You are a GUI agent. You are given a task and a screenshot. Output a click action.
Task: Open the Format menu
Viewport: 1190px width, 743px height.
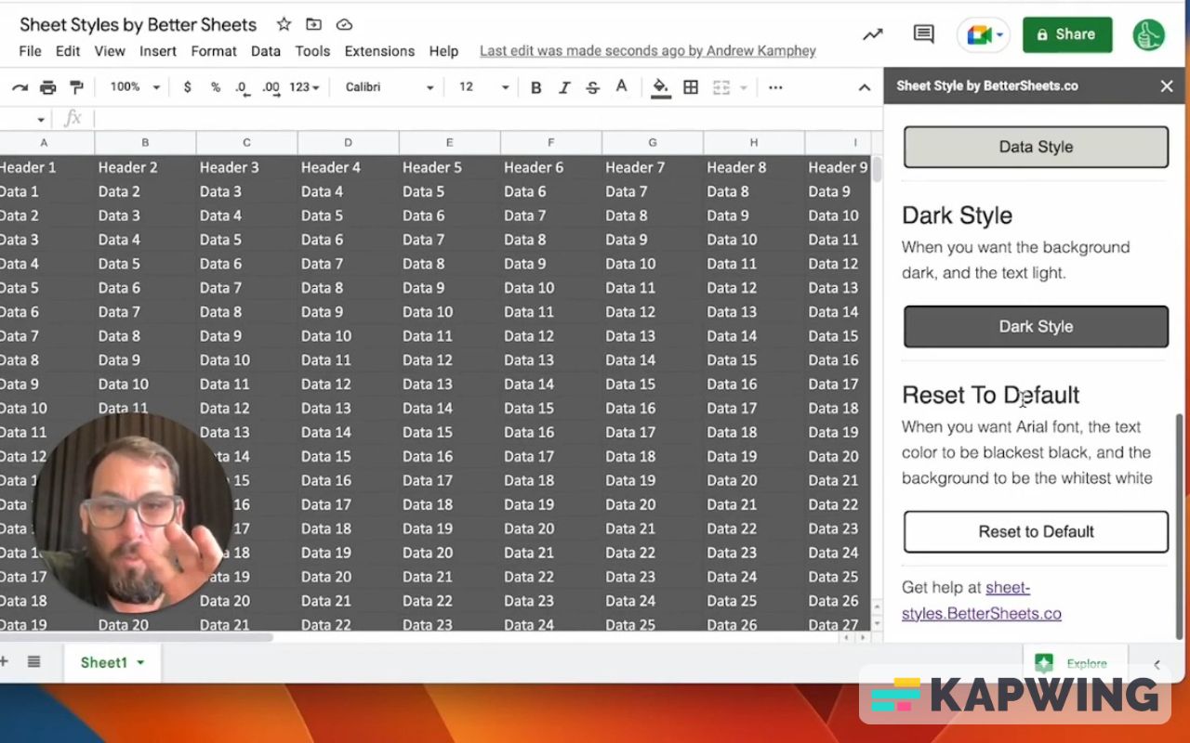pos(214,51)
